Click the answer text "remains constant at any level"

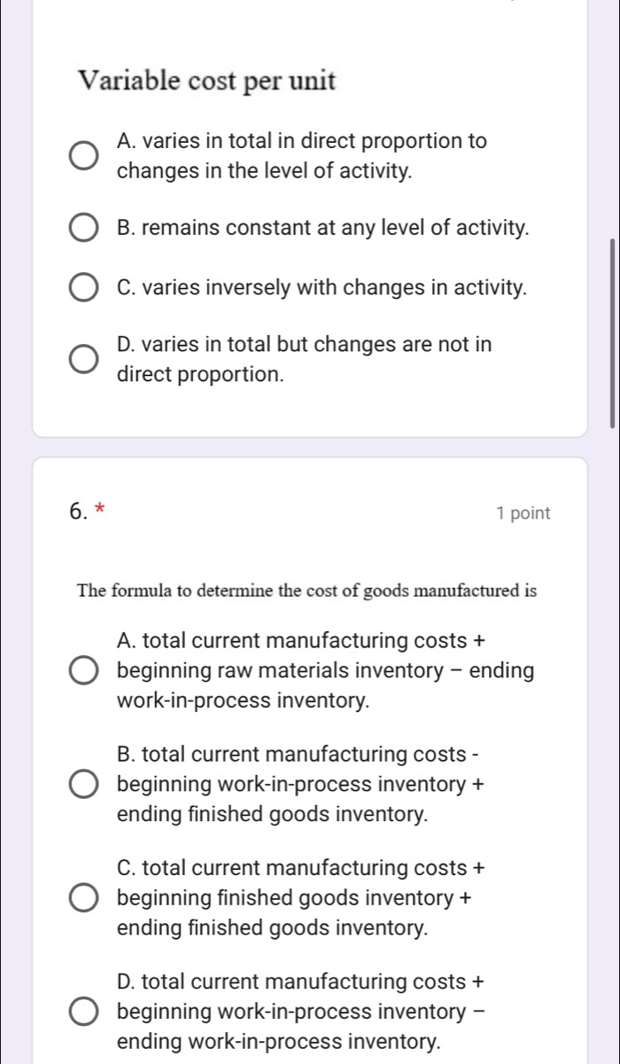coord(323,228)
